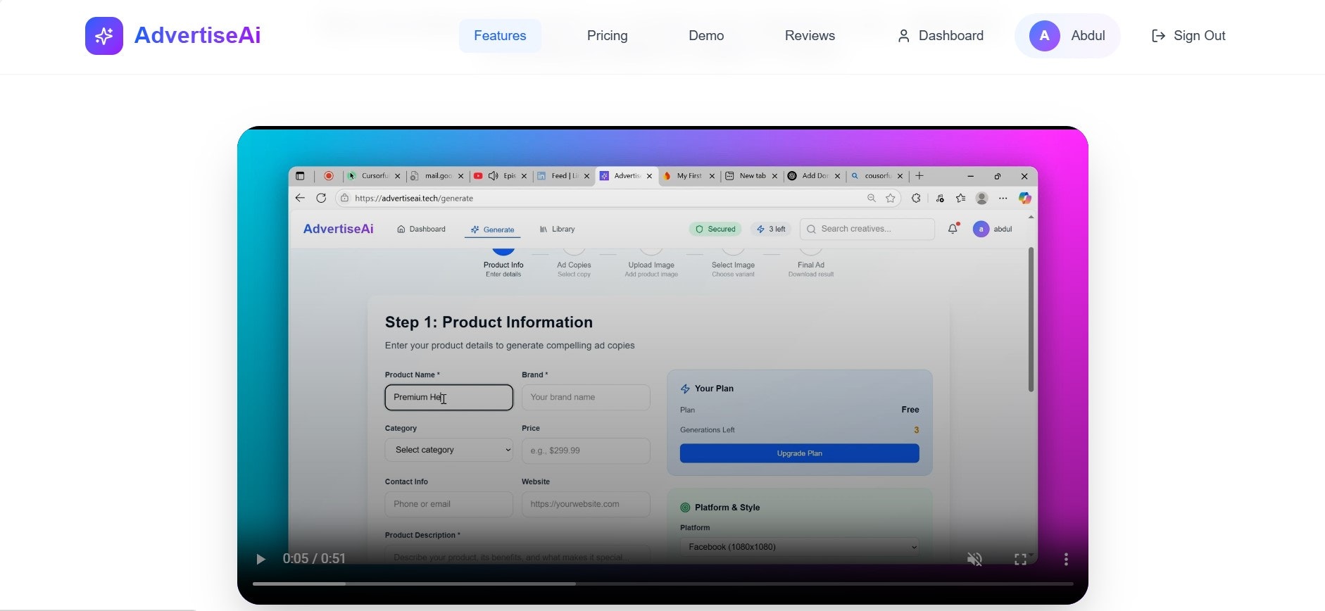
Task: Click Select Image step in video stepper
Action: tap(733, 265)
